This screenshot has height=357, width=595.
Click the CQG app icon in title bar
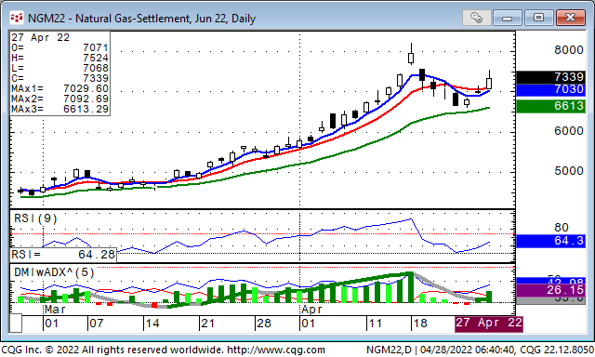click(x=17, y=18)
